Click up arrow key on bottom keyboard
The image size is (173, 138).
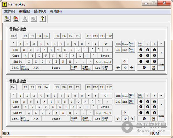tap(125, 113)
